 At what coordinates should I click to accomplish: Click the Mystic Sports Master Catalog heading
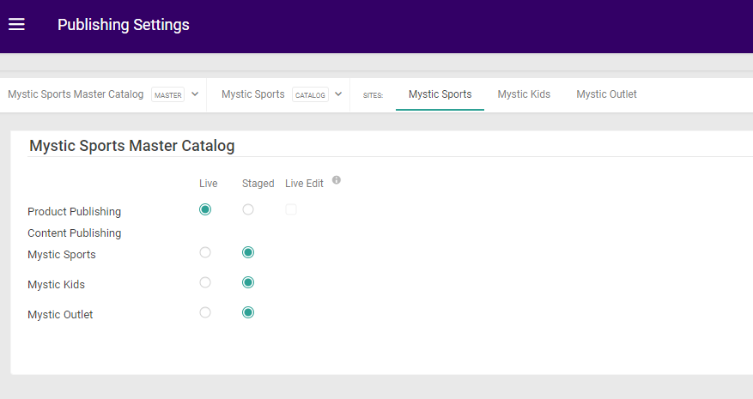click(x=131, y=146)
